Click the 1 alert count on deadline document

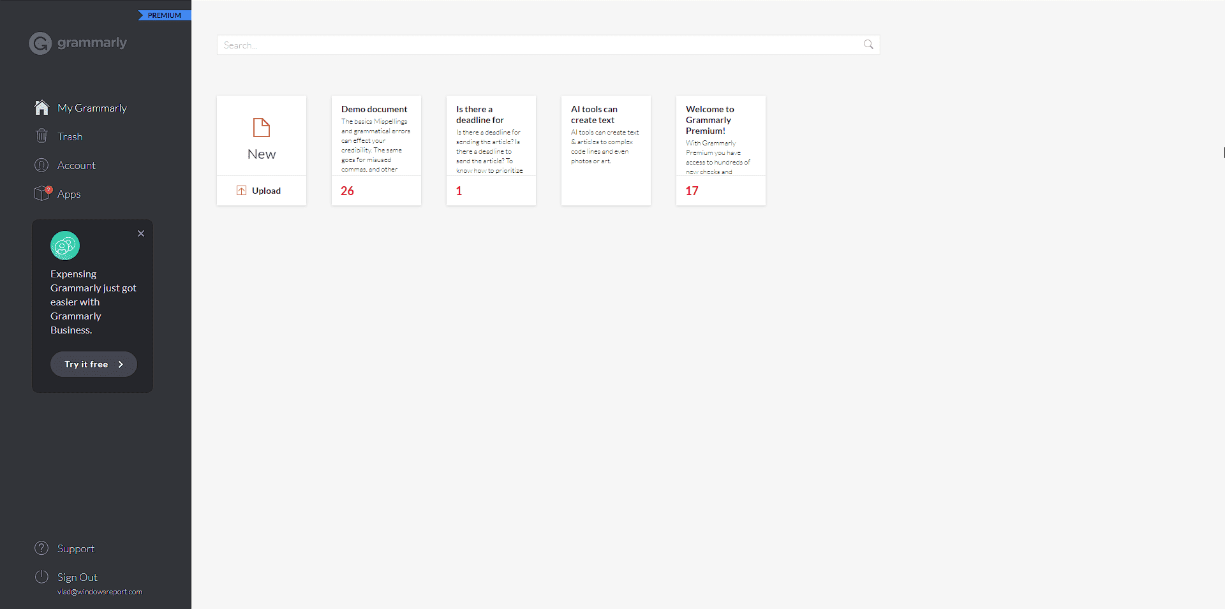pyautogui.click(x=459, y=191)
